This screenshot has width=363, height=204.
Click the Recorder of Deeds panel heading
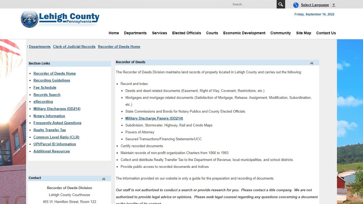tap(130, 62)
